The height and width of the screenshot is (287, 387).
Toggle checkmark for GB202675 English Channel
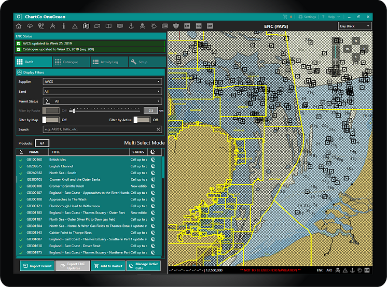click(21, 166)
